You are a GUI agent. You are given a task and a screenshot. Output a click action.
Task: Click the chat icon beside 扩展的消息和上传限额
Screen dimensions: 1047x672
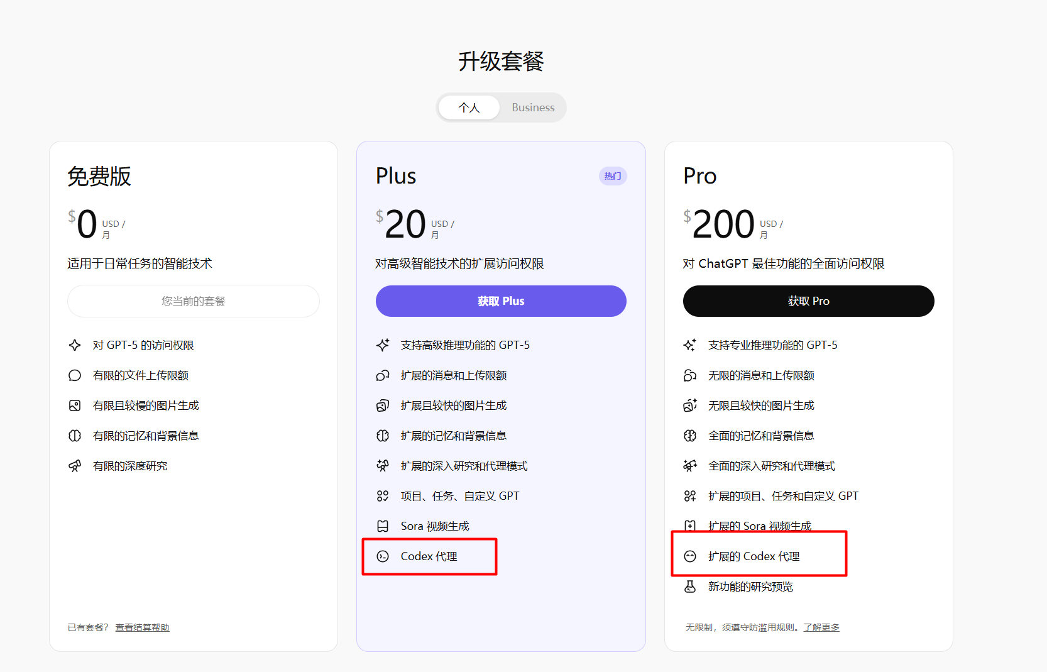tap(383, 375)
